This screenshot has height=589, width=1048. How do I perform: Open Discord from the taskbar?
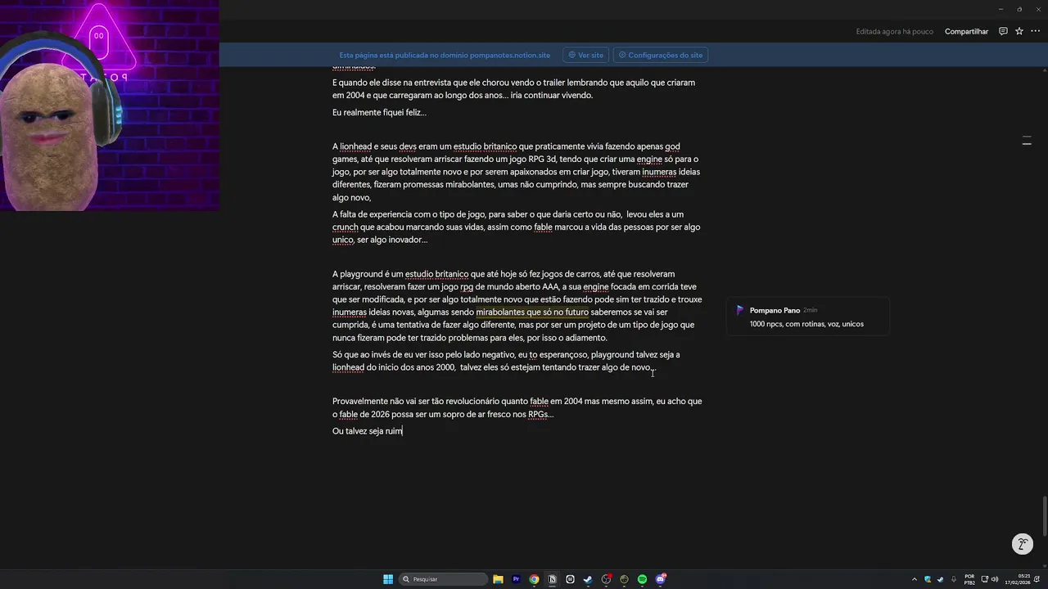click(660, 579)
